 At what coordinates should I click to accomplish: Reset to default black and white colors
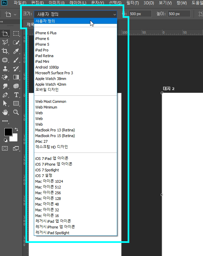coord(6,140)
